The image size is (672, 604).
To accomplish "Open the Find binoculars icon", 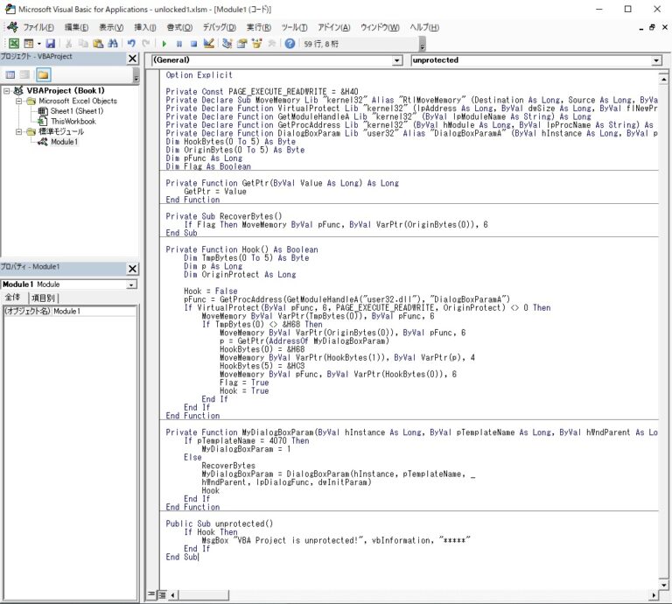I will point(114,43).
